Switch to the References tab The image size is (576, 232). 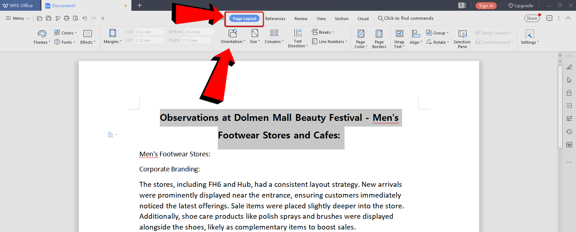coord(275,19)
